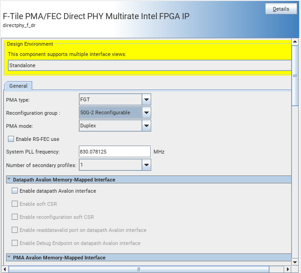Click vertical scrollbar up arrow

pos(295,42)
